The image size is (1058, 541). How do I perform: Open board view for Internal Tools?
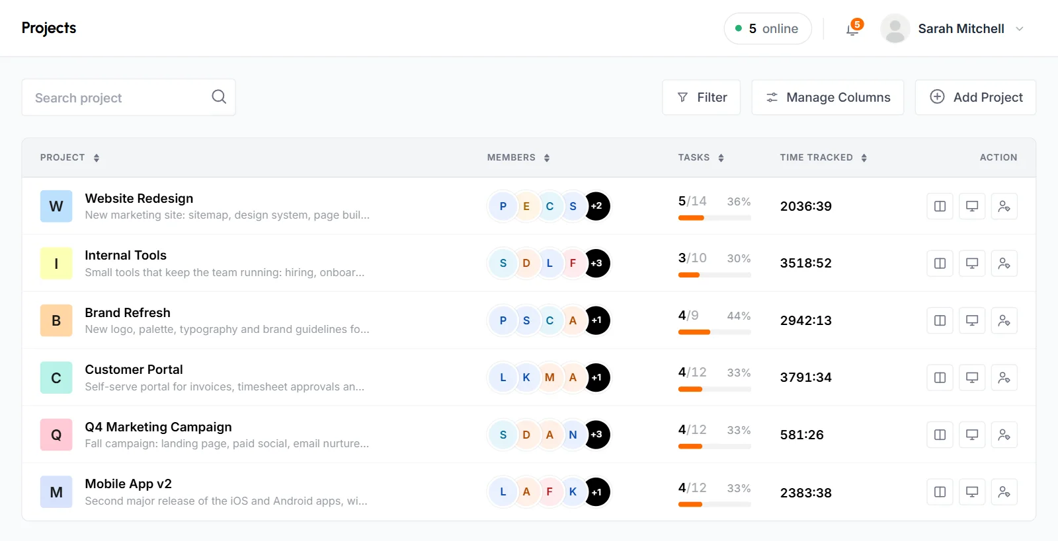click(940, 263)
